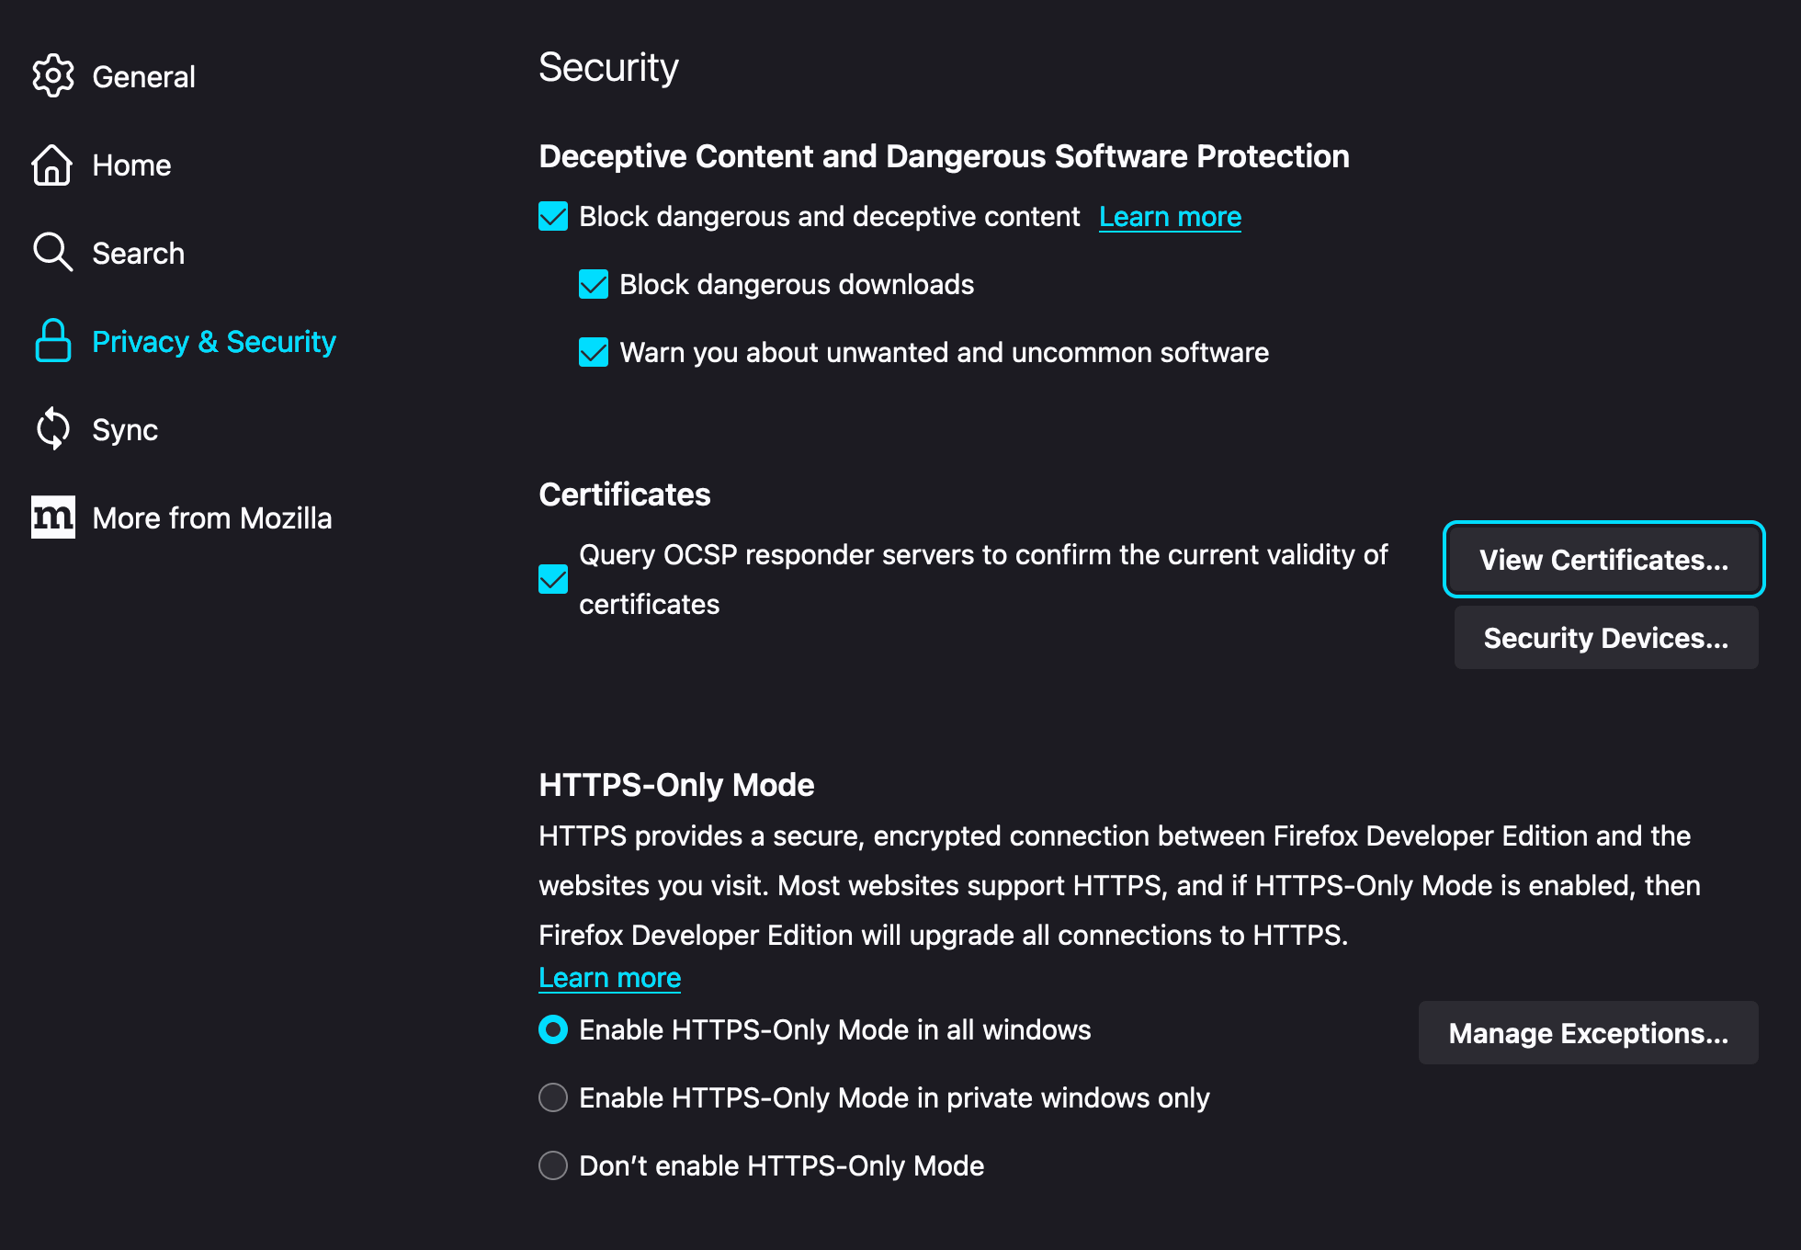Go to More from Mozilla section
The image size is (1801, 1250).
211,518
